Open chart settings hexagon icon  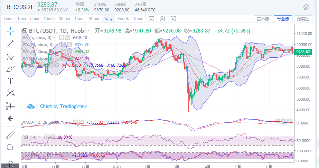click(162, 19)
